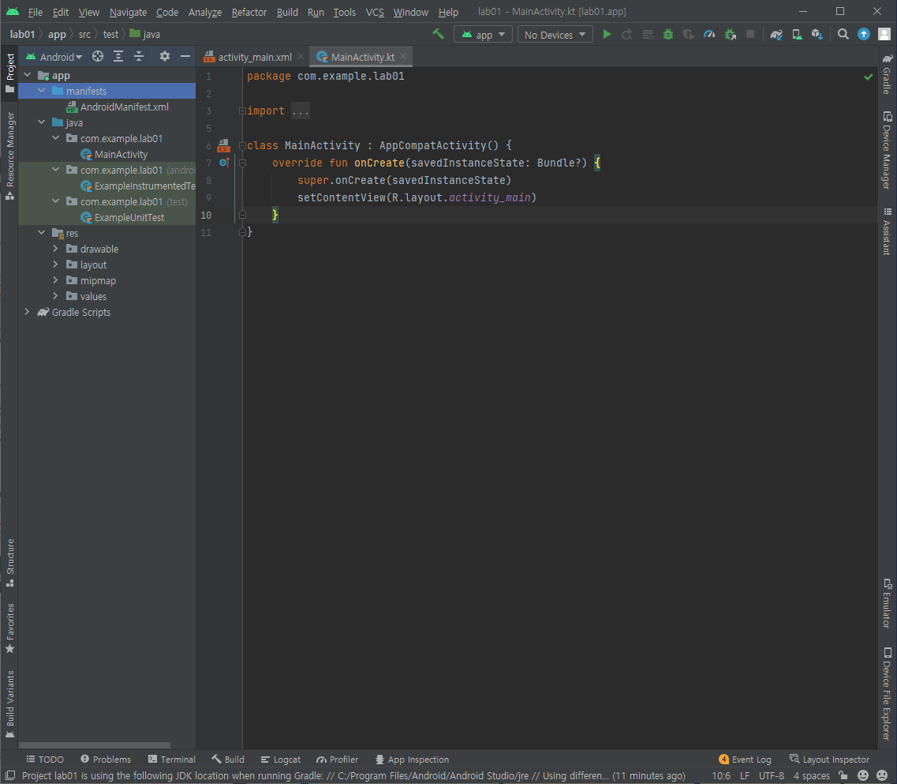Close the MainActivity.kt tab
The image size is (897, 784).
point(403,56)
